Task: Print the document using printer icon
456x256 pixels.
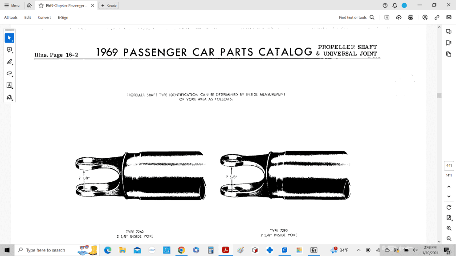Action: tap(411, 17)
